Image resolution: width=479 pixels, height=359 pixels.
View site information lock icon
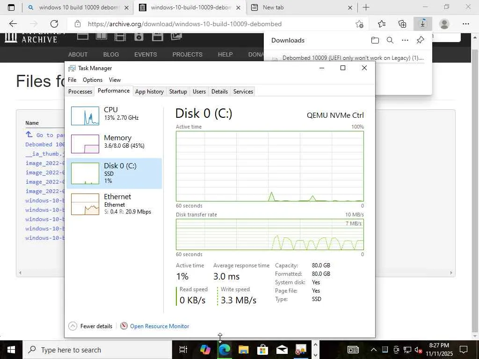point(78,24)
